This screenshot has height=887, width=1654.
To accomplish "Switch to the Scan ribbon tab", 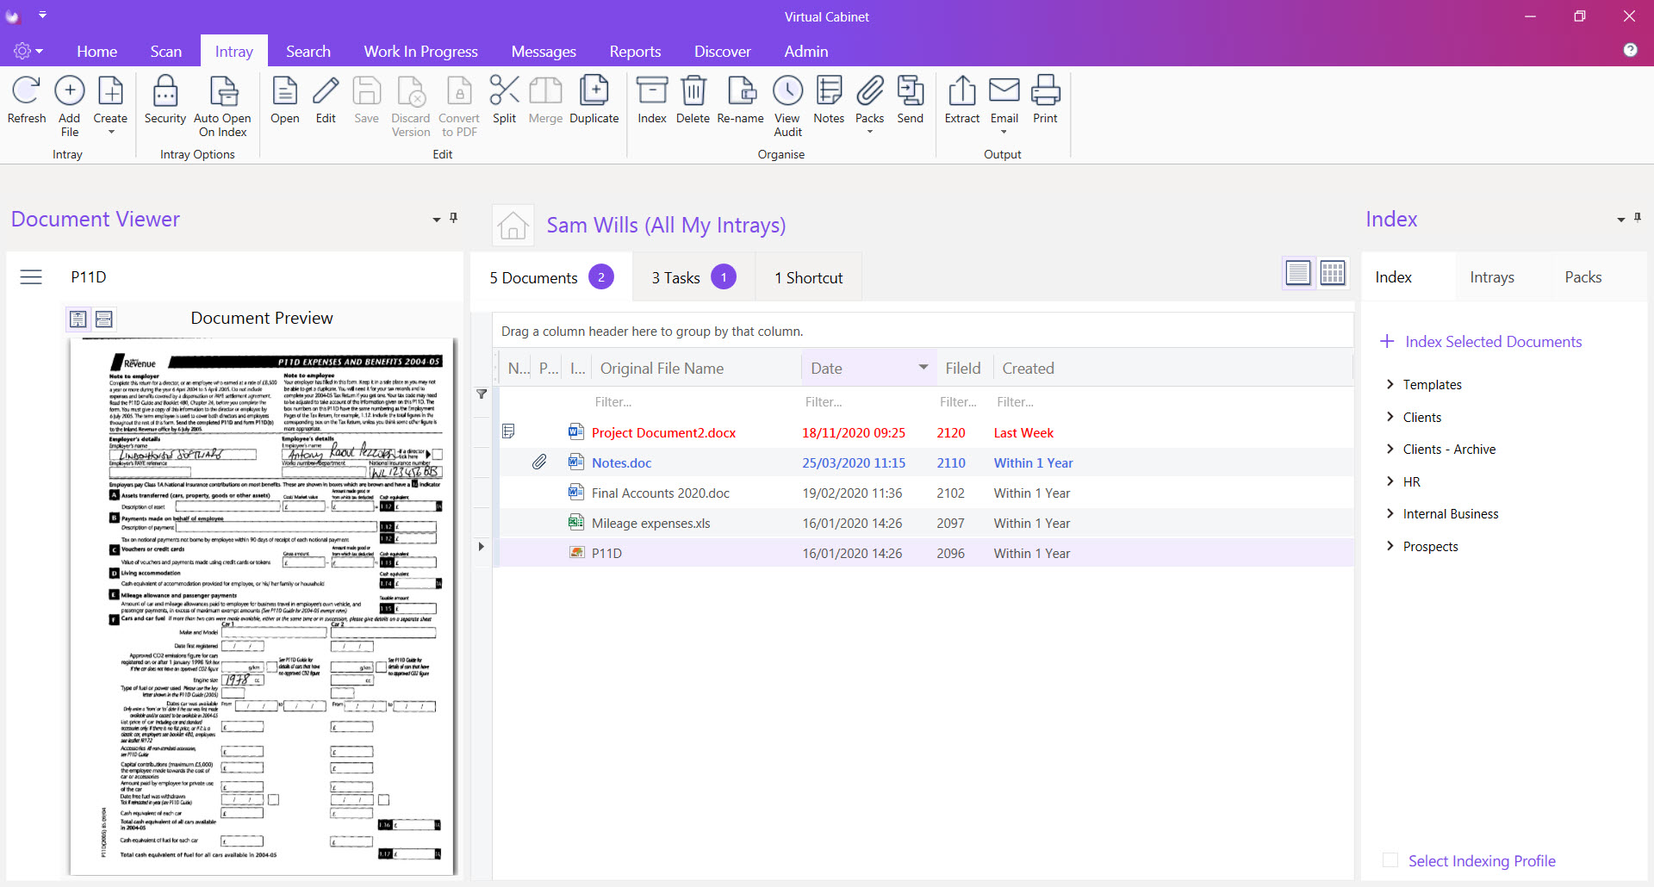I will tap(166, 52).
